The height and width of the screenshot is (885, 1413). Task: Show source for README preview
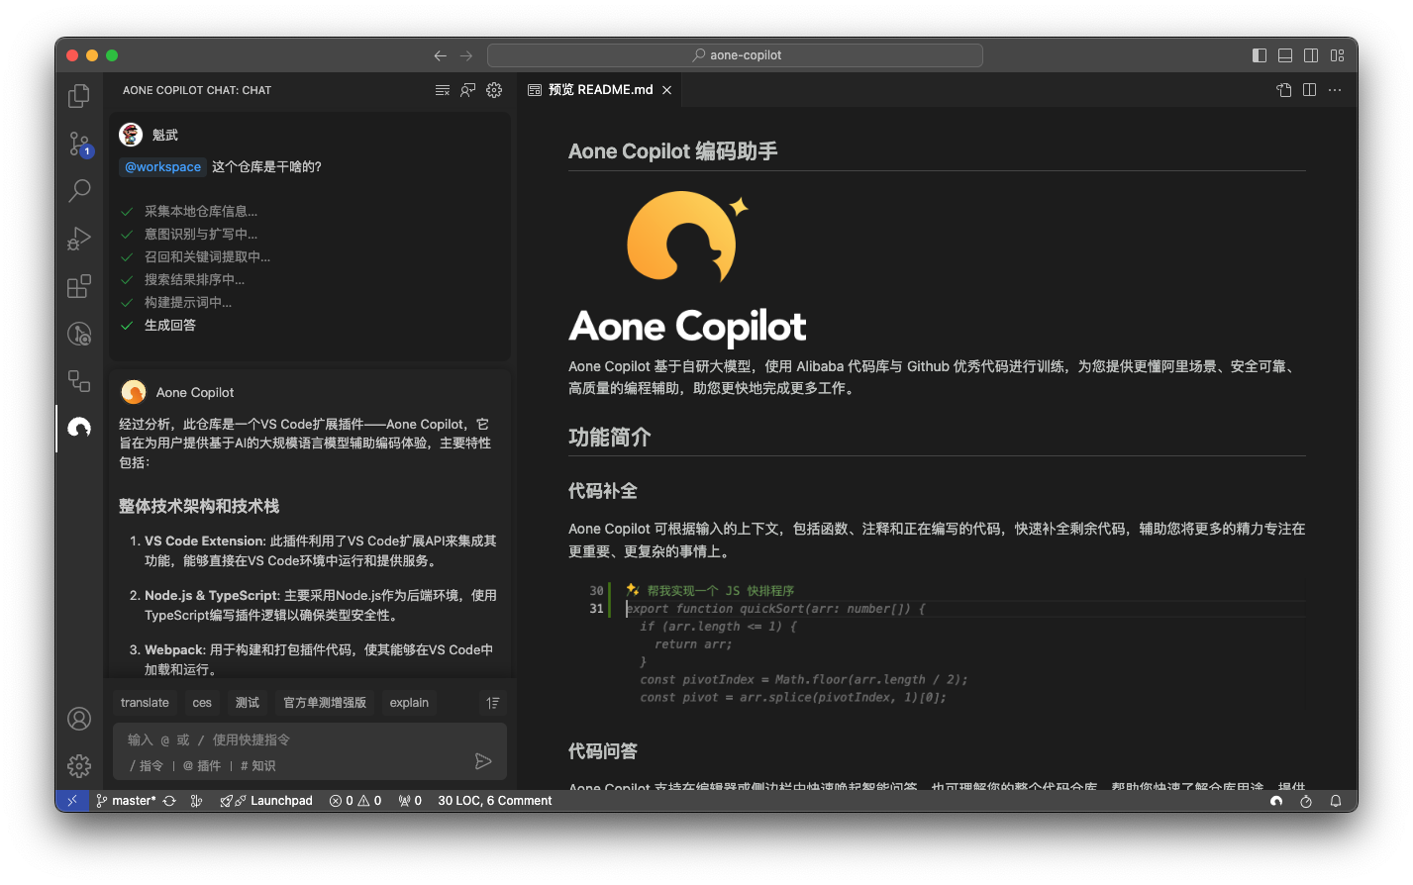coord(1284,90)
